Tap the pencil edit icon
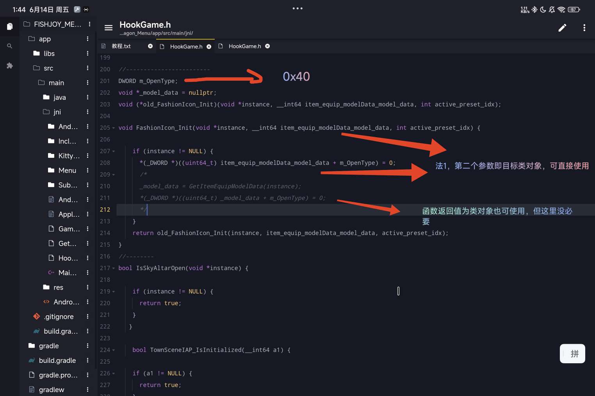This screenshot has width=595, height=396. (562, 28)
